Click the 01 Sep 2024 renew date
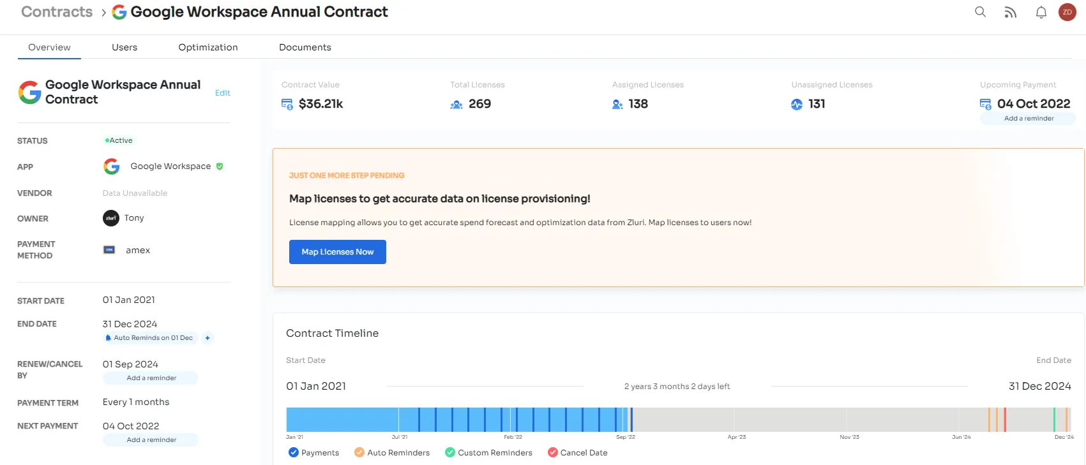1086x465 pixels. click(x=130, y=364)
